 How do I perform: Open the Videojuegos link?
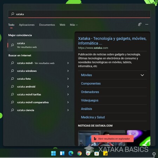(90, 100)
